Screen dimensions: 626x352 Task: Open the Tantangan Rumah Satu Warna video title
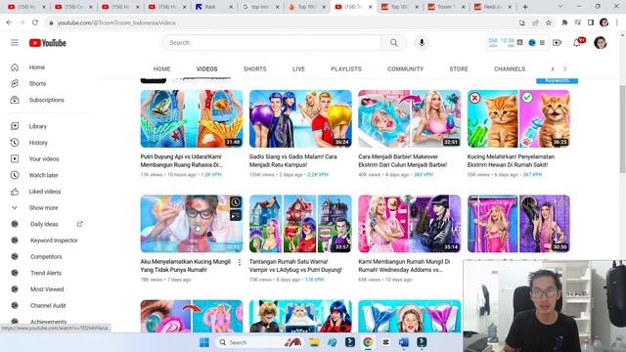point(295,265)
